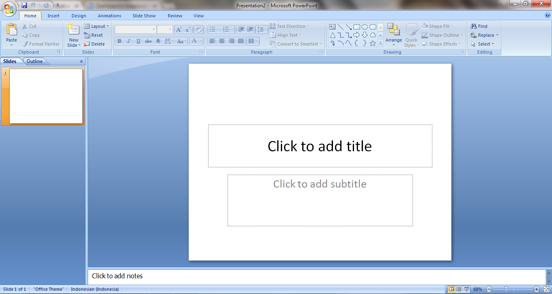The width and height of the screenshot is (552, 294).
Task: Open Customize Quick Access Toolbar arrow
Action: [58, 5]
